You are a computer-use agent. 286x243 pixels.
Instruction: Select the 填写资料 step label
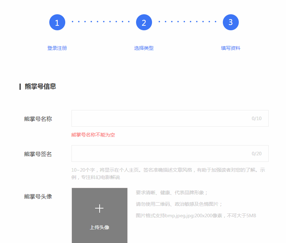click(230, 48)
